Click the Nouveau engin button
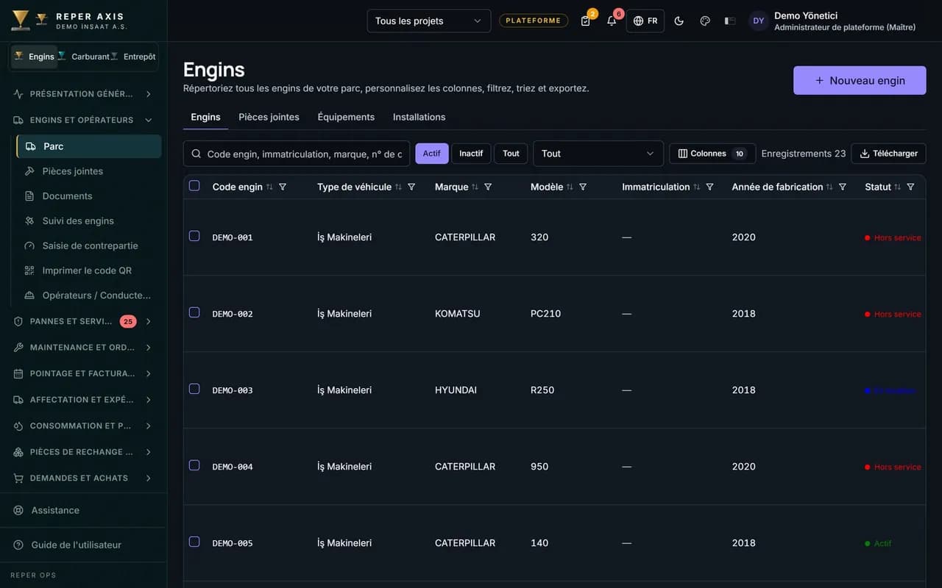This screenshot has width=942, height=588. pos(860,80)
